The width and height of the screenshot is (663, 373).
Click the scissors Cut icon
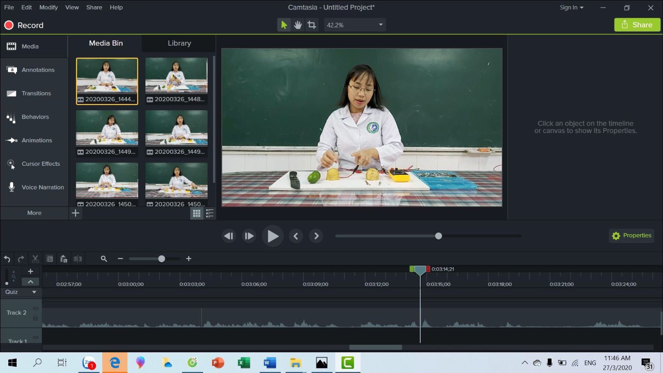(x=35, y=259)
